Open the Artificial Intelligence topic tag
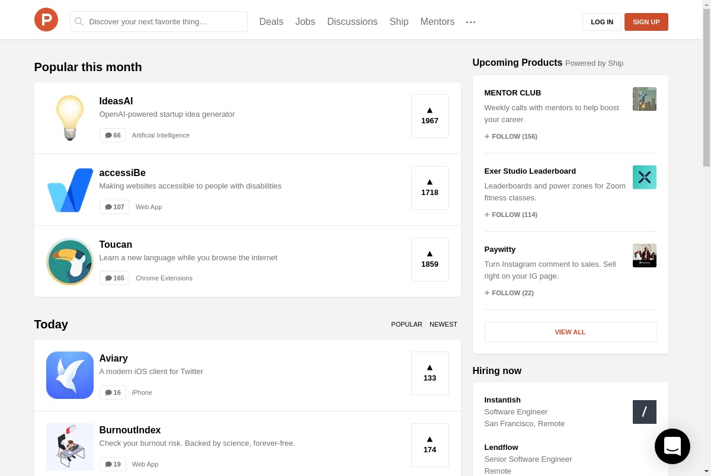Viewport: 711px width, 476px height. (161, 135)
